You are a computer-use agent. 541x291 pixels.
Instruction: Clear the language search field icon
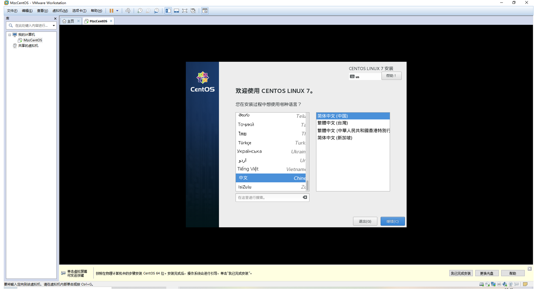305,197
